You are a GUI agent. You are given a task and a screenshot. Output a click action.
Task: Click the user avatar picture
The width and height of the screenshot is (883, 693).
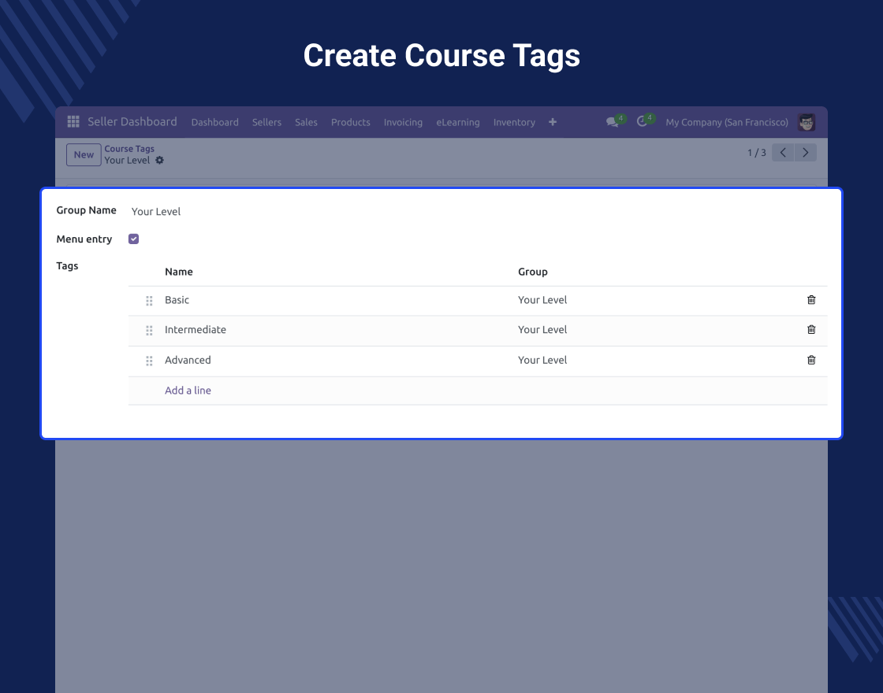(x=807, y=122)
